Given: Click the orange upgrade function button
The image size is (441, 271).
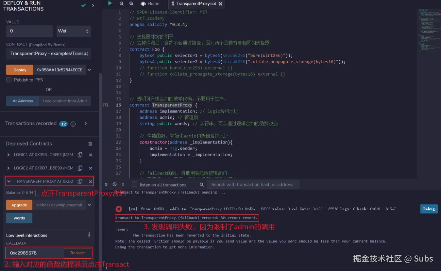Looking at the screenshot, I should point(19,205).
